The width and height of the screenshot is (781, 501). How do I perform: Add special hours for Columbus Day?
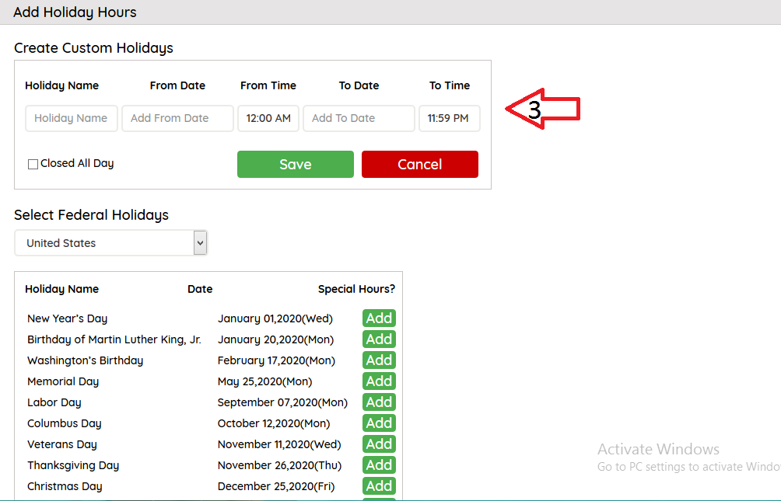tap(379, 423)
